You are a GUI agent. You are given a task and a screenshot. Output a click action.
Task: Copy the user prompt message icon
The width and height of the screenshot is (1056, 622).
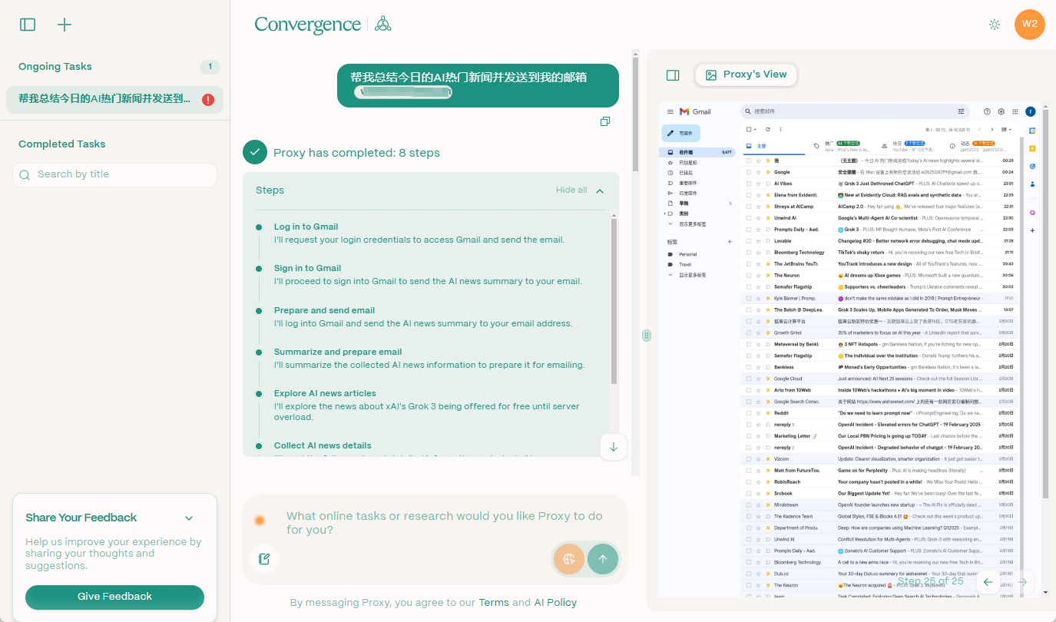tap(605, 121)
